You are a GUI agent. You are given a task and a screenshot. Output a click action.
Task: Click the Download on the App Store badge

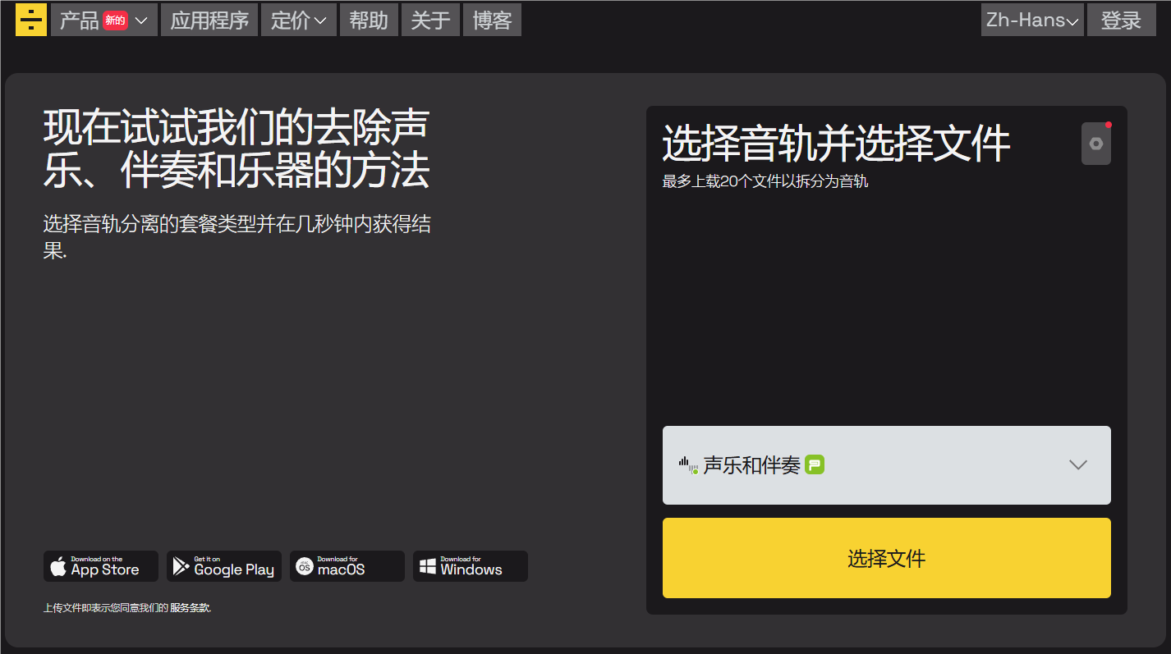pyautogui.click(x=100, y=566)
